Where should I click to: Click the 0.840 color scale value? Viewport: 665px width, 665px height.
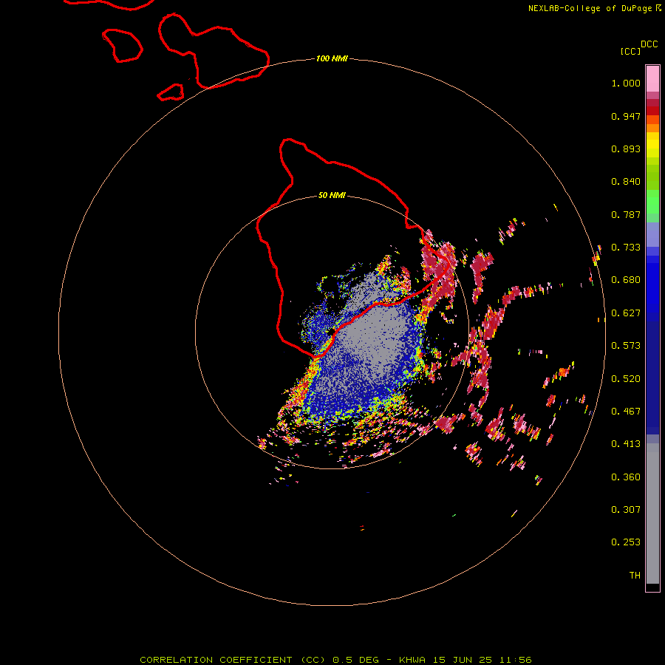point(626,182)
